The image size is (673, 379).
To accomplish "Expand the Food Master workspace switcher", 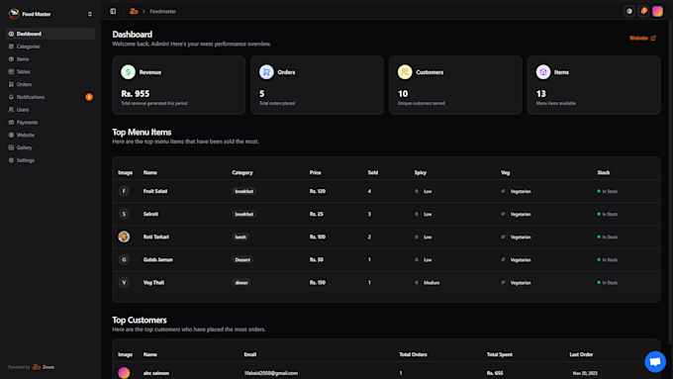I will [x=90, y=14].
